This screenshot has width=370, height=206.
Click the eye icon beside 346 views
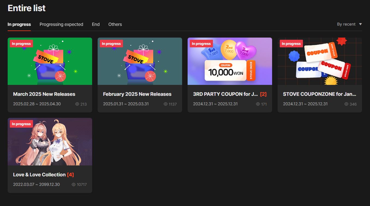[346, 104]
